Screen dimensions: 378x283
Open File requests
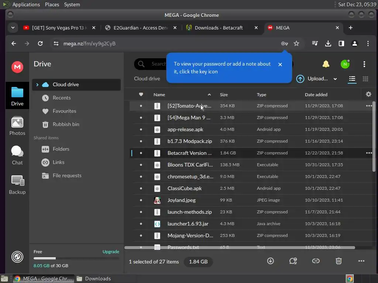[x=76, y=175]
